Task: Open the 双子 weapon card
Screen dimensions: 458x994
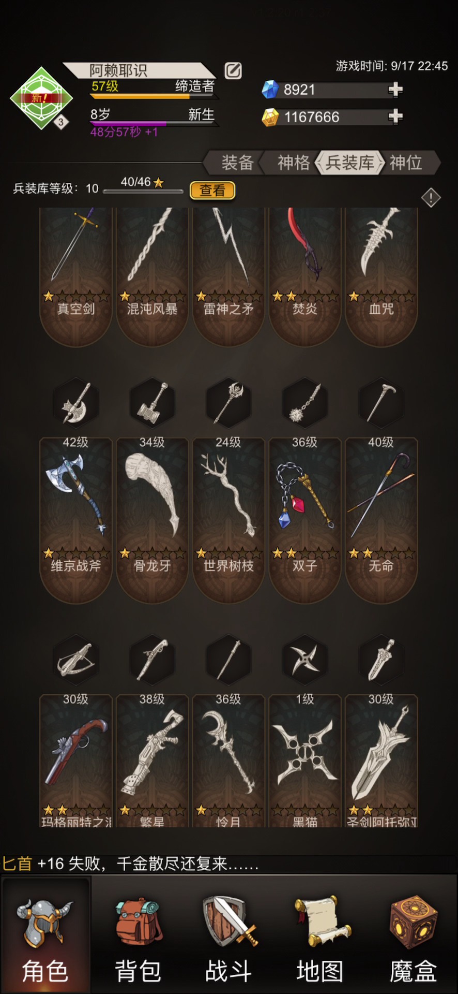Action: pos(305,520)
